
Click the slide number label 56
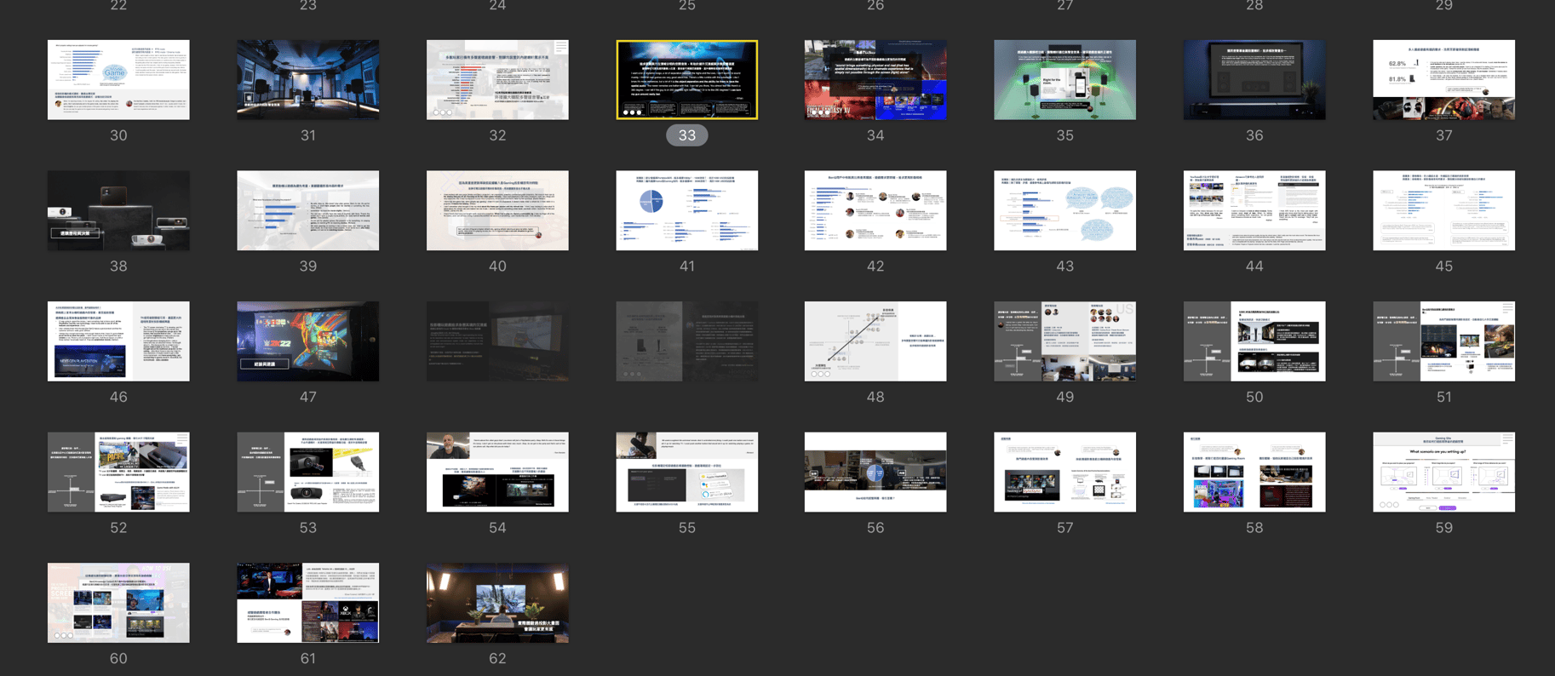(875, 528)
